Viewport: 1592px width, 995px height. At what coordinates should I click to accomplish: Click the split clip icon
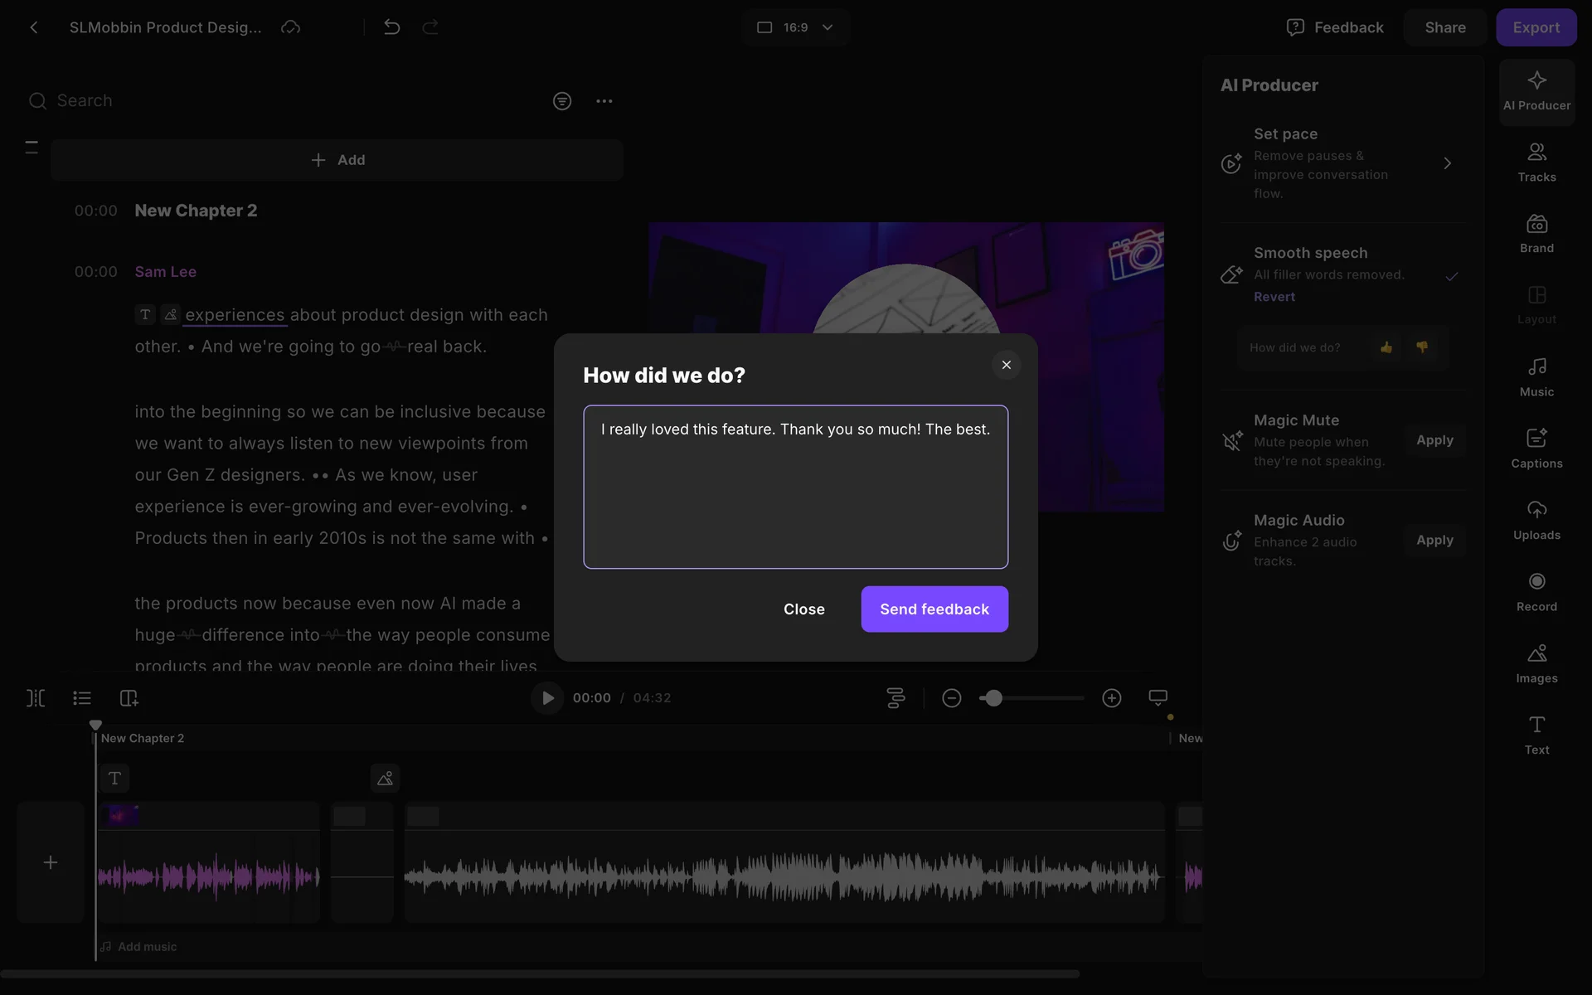pyautogui.click(x=36, y=698)
